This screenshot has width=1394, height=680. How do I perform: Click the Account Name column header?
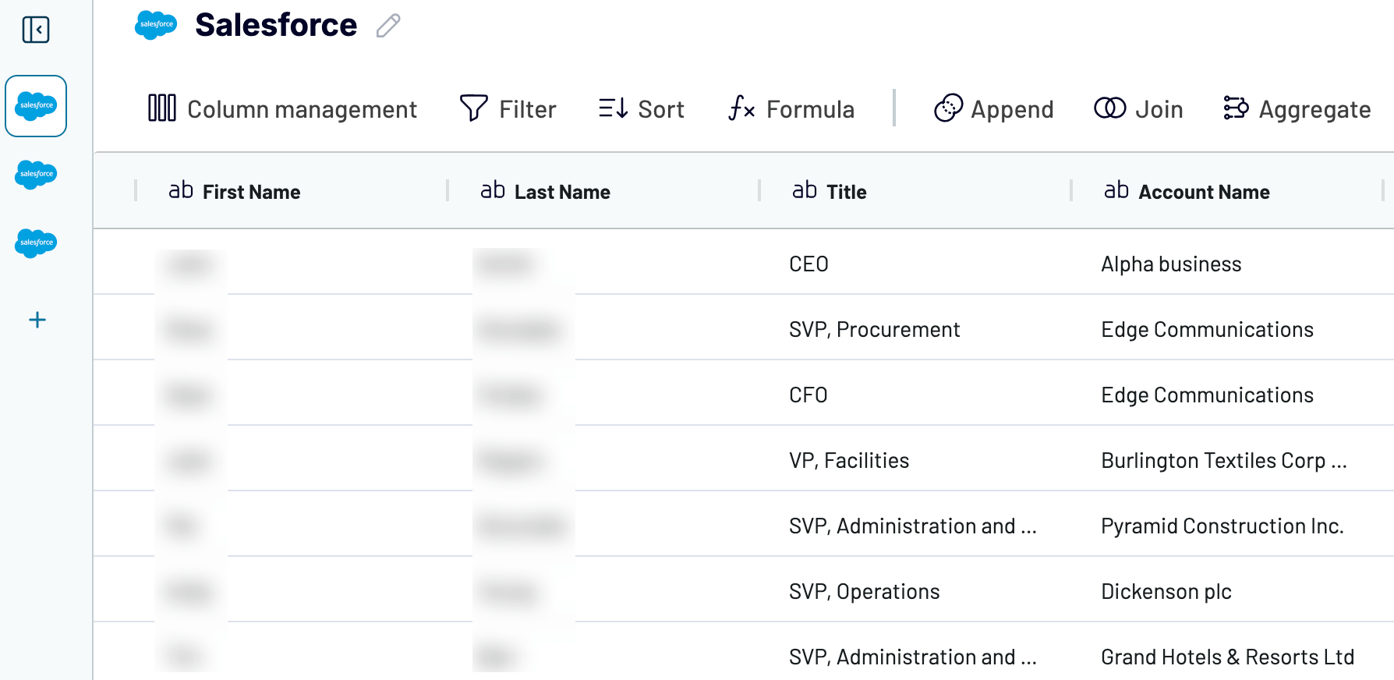(x=1205, y=192)
